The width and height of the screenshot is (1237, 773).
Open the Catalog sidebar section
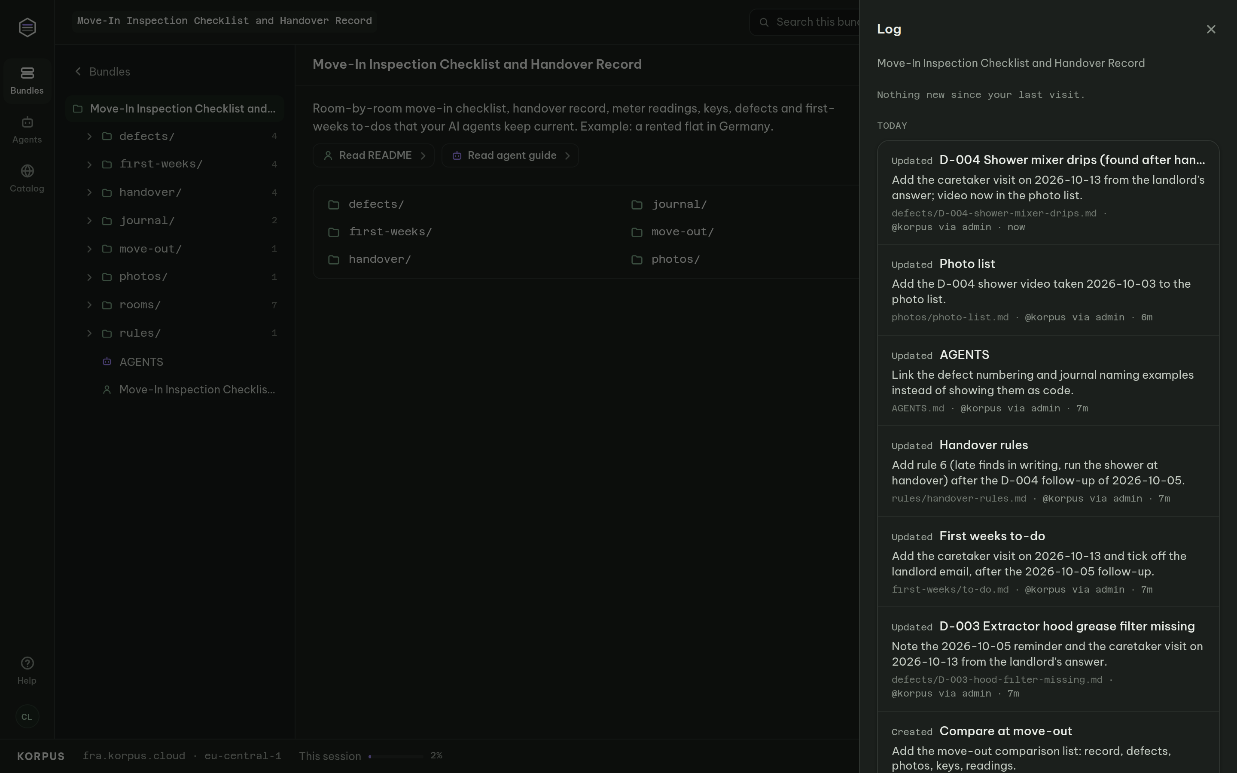(27, 178)
